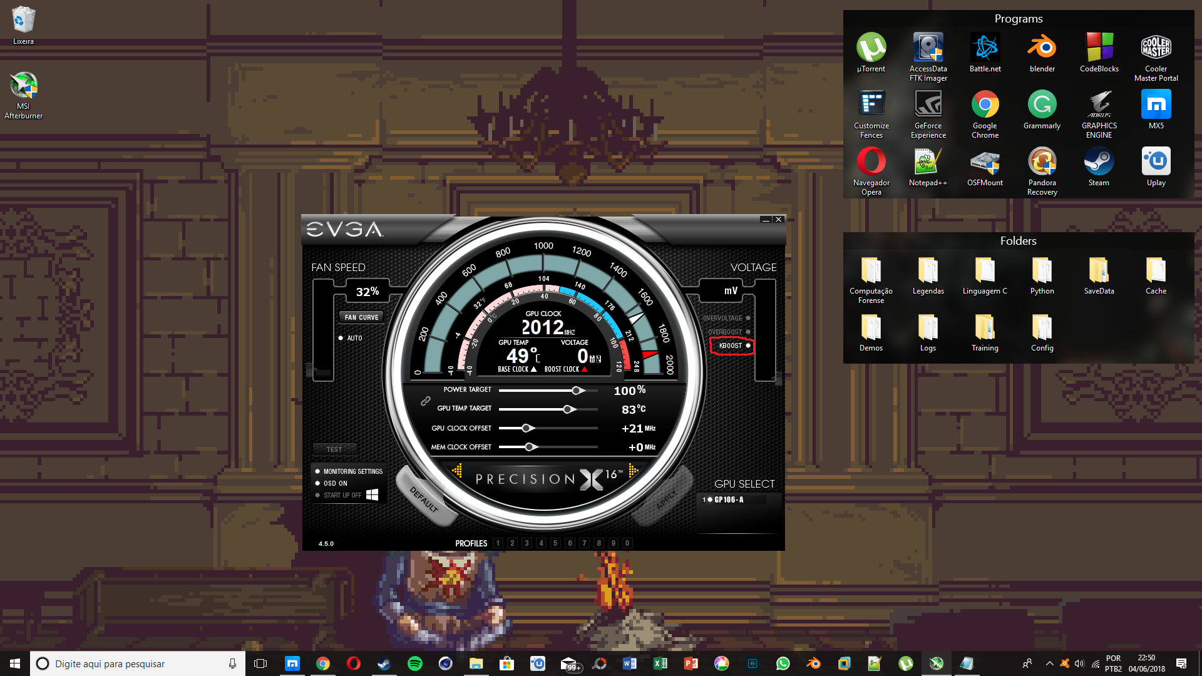Open Microsoft Store from the taskbar

pos(506,663)
